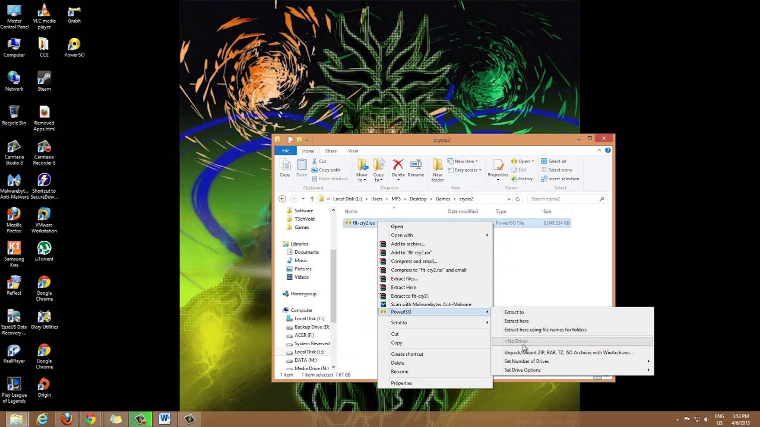Click Cut in the ribbon Clipboard group
The width and height of the screenshot is (760, 427).
click(x=319, y=161)
